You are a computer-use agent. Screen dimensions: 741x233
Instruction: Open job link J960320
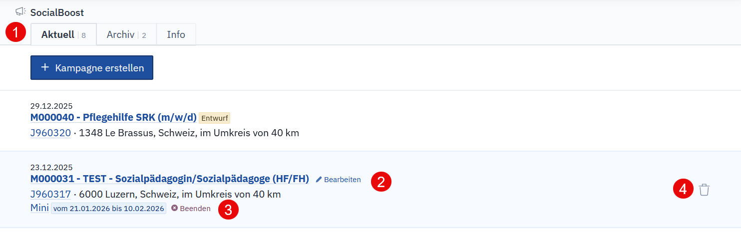click(x=50, y=133)
